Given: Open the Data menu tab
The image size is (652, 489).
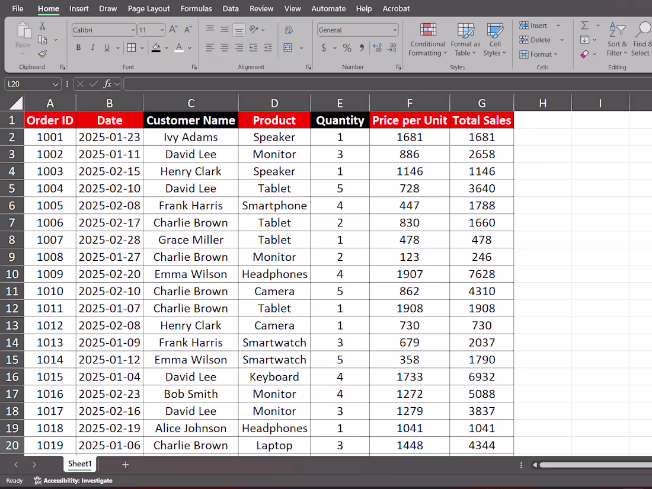Looking at the screenshot, I should coord(231,8).
